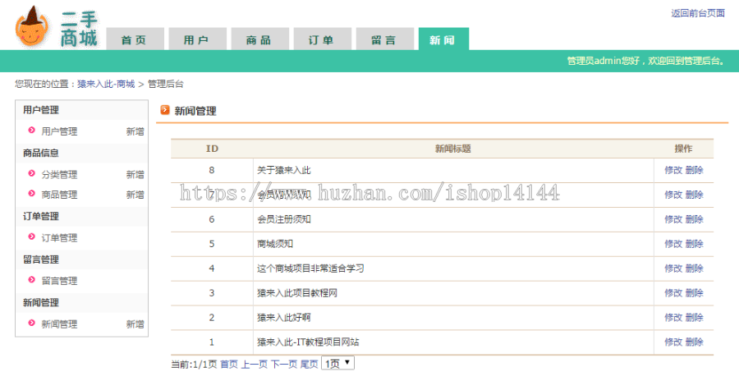
Task: Click 删除 for news ID 4
Action: pos(694,269)
